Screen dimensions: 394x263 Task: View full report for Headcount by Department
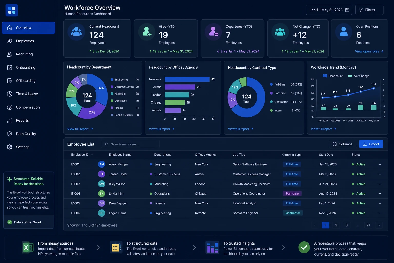tap(80, 129)
